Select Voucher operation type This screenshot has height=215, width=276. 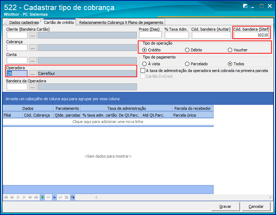(x=237, y=50)
